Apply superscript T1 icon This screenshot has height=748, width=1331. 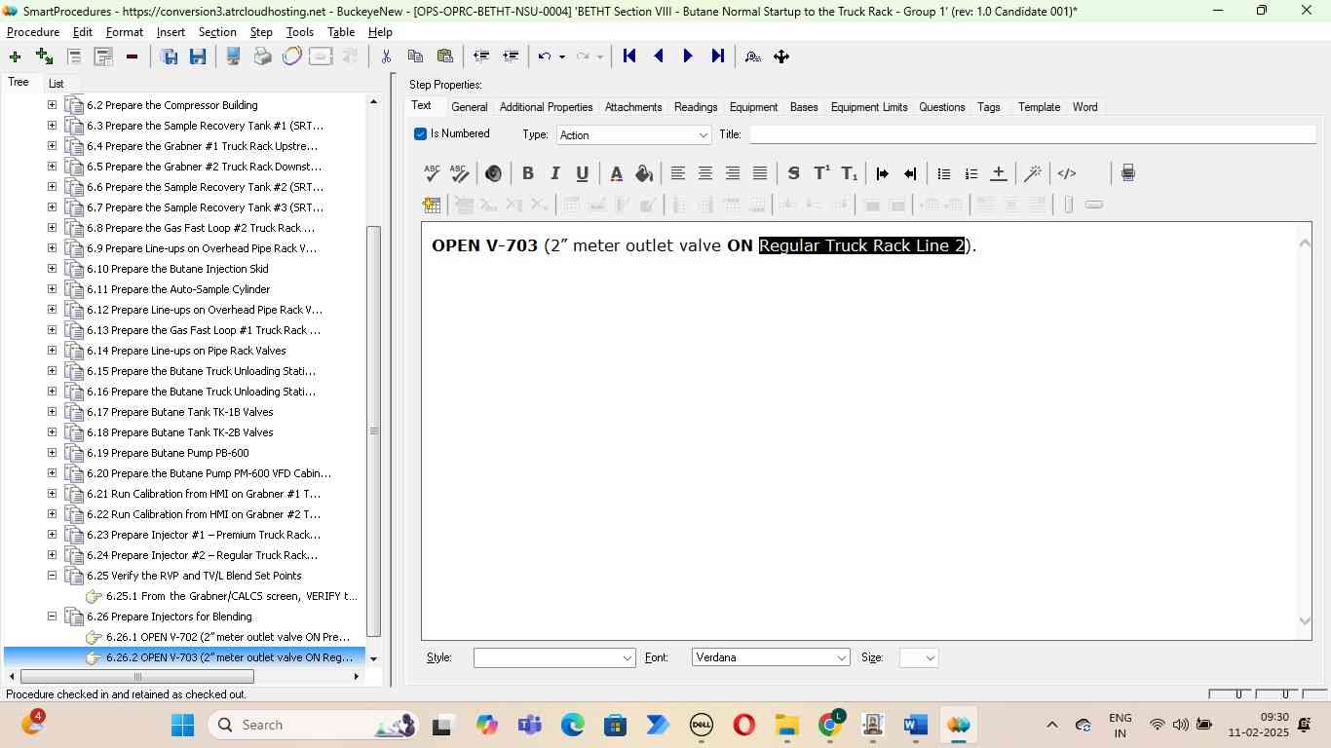point(821,173)
